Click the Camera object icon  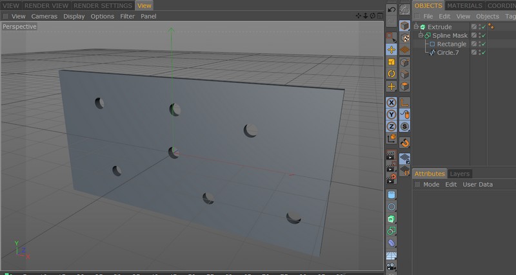[392, 267]
